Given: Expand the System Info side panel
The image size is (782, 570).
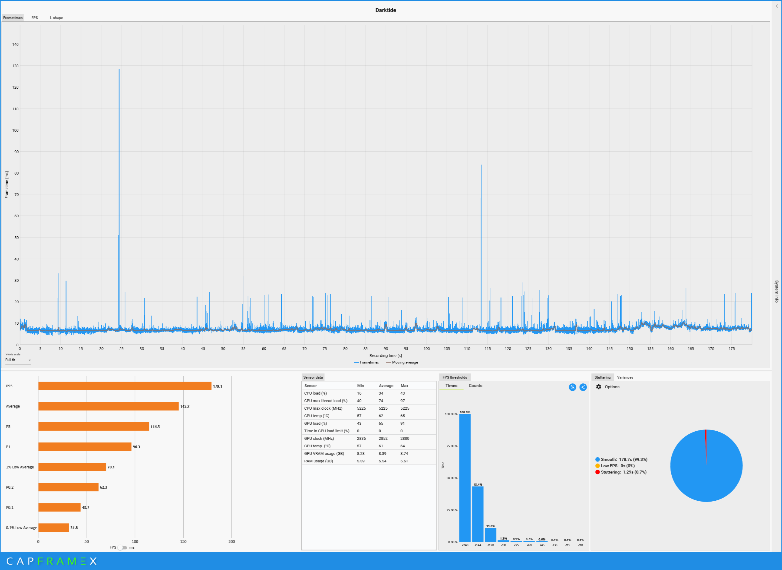Looking at the screenshot, I should tap(777, 291).
